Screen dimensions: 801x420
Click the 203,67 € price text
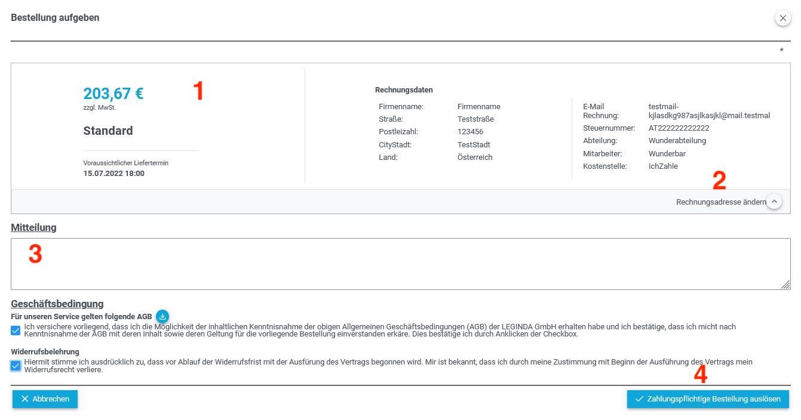click(113, 94)
